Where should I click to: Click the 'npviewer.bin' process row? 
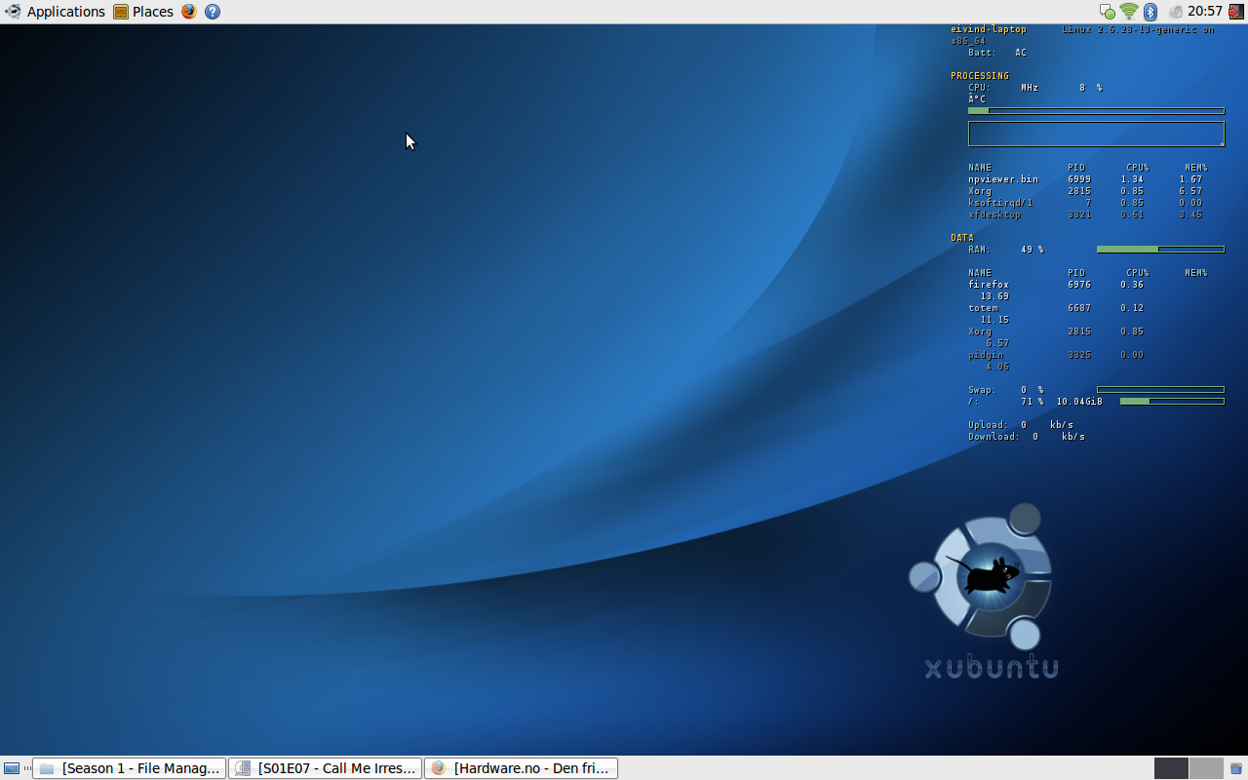[1086, 179]
